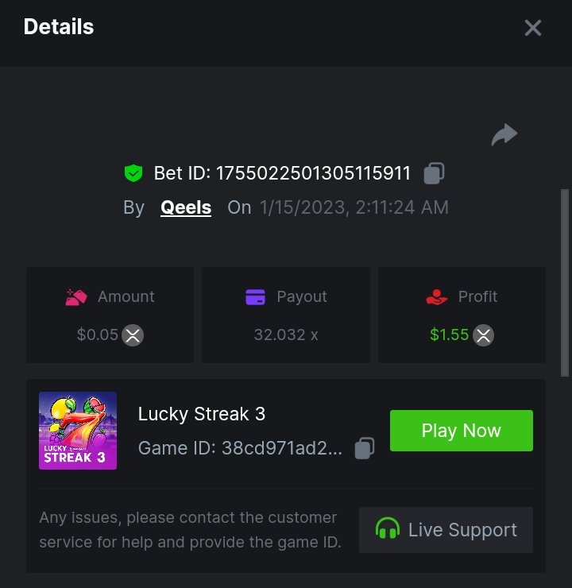572x588 pixels.
Task: Copy the Game ID
Action: coord(365,448)
